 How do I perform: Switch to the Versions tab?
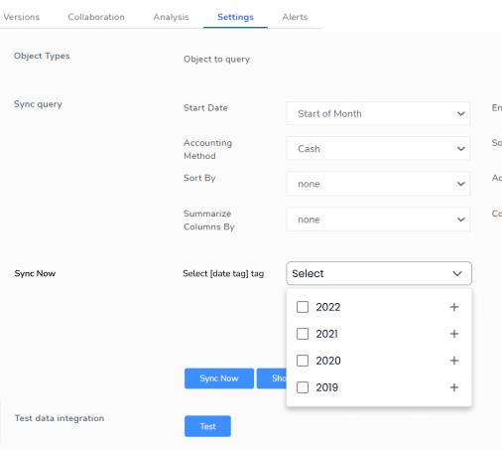pyautogui.click(x=21, y=17)
